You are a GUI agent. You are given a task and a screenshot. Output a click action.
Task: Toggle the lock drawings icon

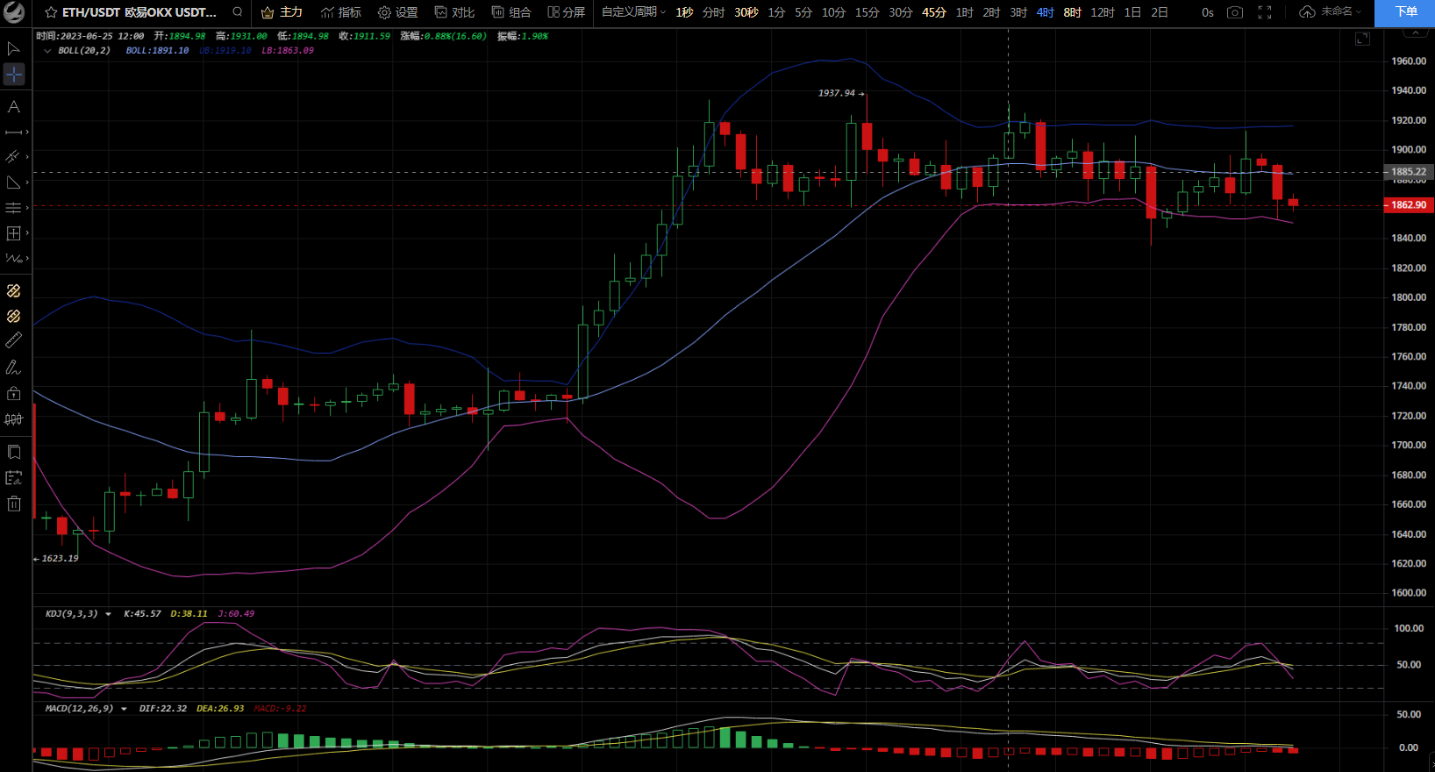click(x=14, y=393)
